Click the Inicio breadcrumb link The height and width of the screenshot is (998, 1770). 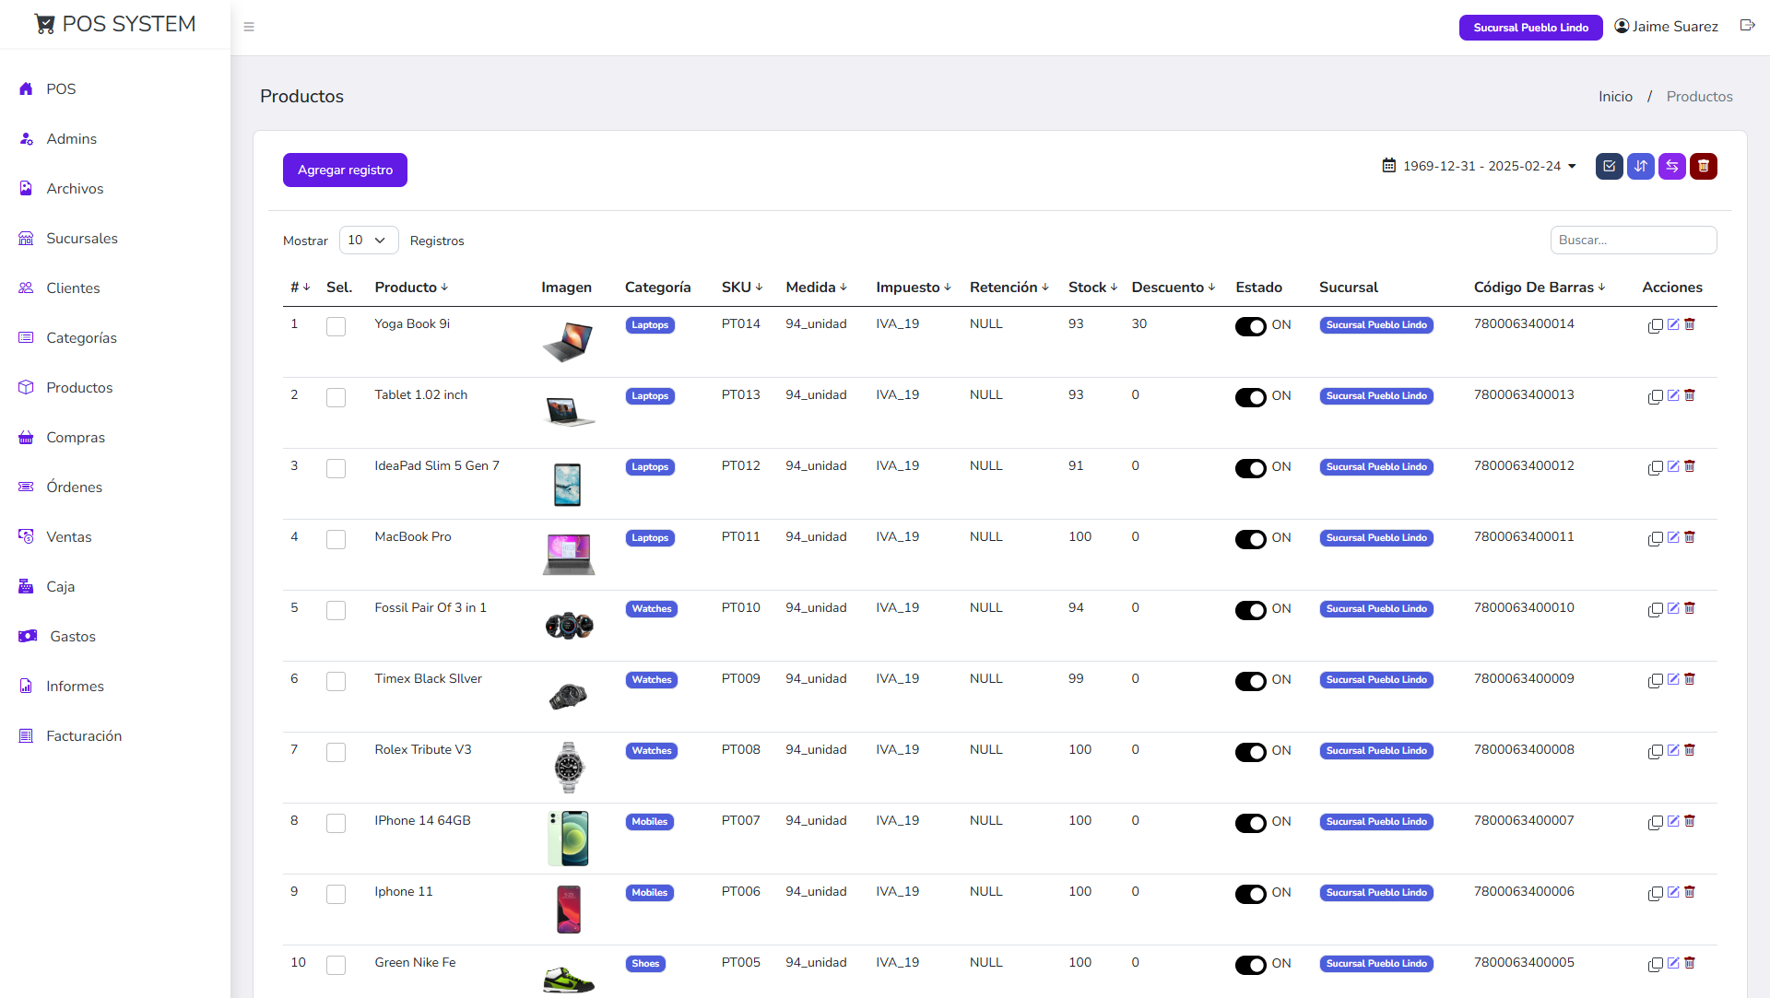[x=1615, y=97]
